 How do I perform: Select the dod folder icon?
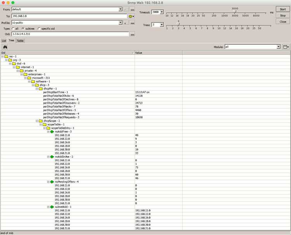[14, 64]
